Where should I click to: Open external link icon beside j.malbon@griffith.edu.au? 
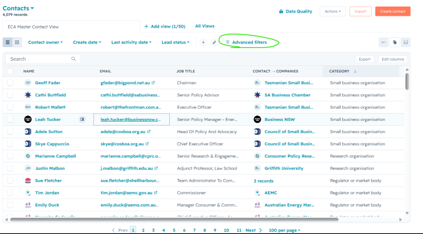pos(156,168)
